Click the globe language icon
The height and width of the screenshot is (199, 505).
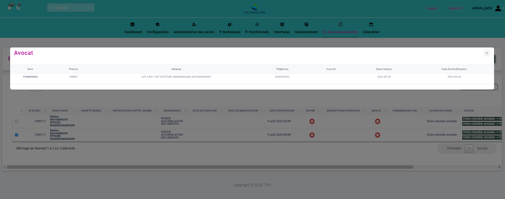(x=18, y=8)
